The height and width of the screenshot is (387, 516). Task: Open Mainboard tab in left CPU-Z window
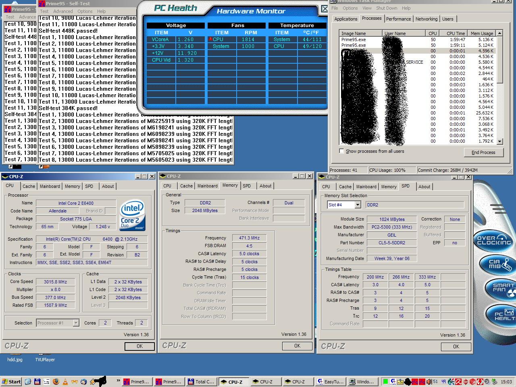[x=50, y=186]
